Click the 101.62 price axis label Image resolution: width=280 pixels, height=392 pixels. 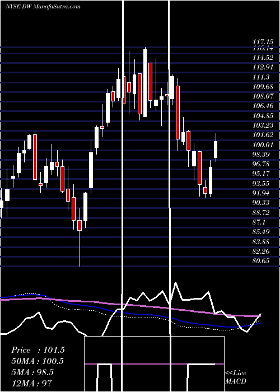coord(263,136)
